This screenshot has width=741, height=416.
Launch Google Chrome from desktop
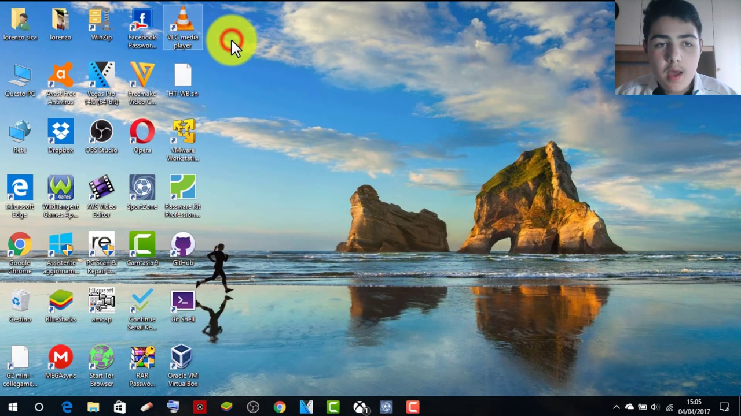20,254
